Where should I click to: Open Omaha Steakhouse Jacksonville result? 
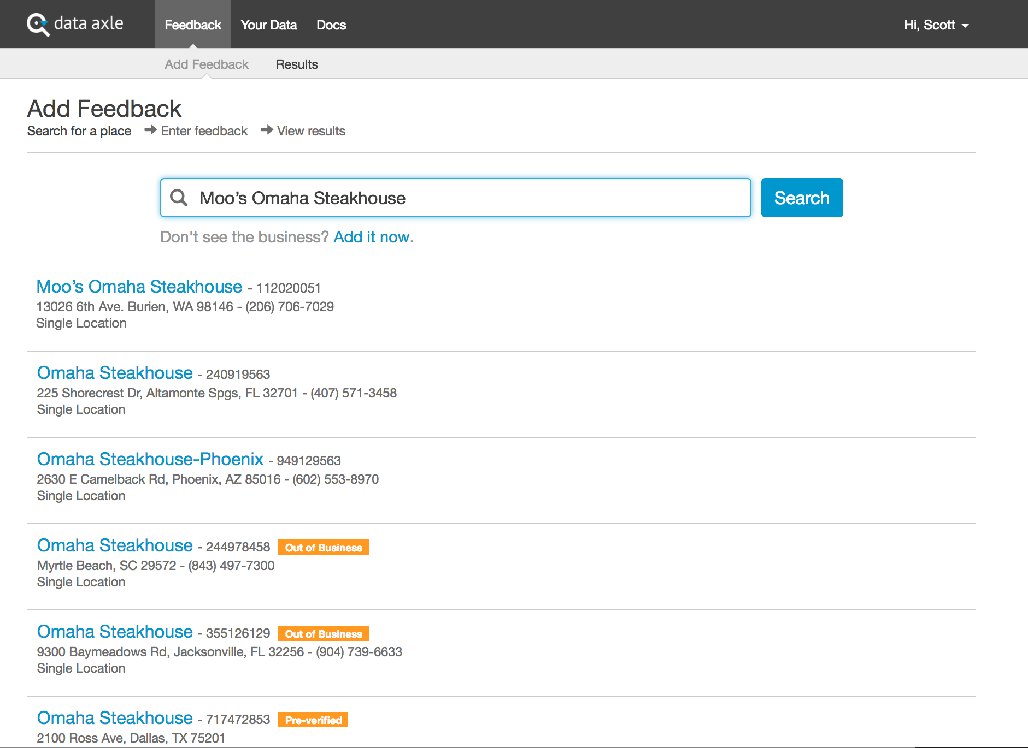(115, 632)
